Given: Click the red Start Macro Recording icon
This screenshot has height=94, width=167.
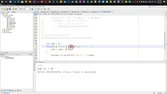Looking at the screenshot, I should pyautogui.click(x=74, y=14).
